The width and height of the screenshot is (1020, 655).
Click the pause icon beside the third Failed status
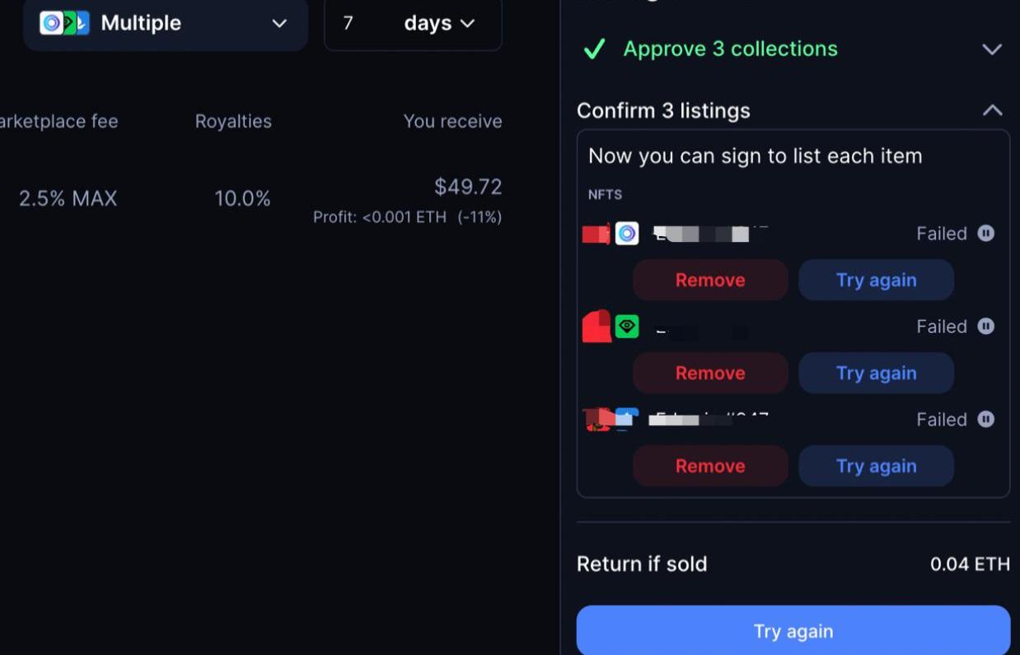pos(985,420)
